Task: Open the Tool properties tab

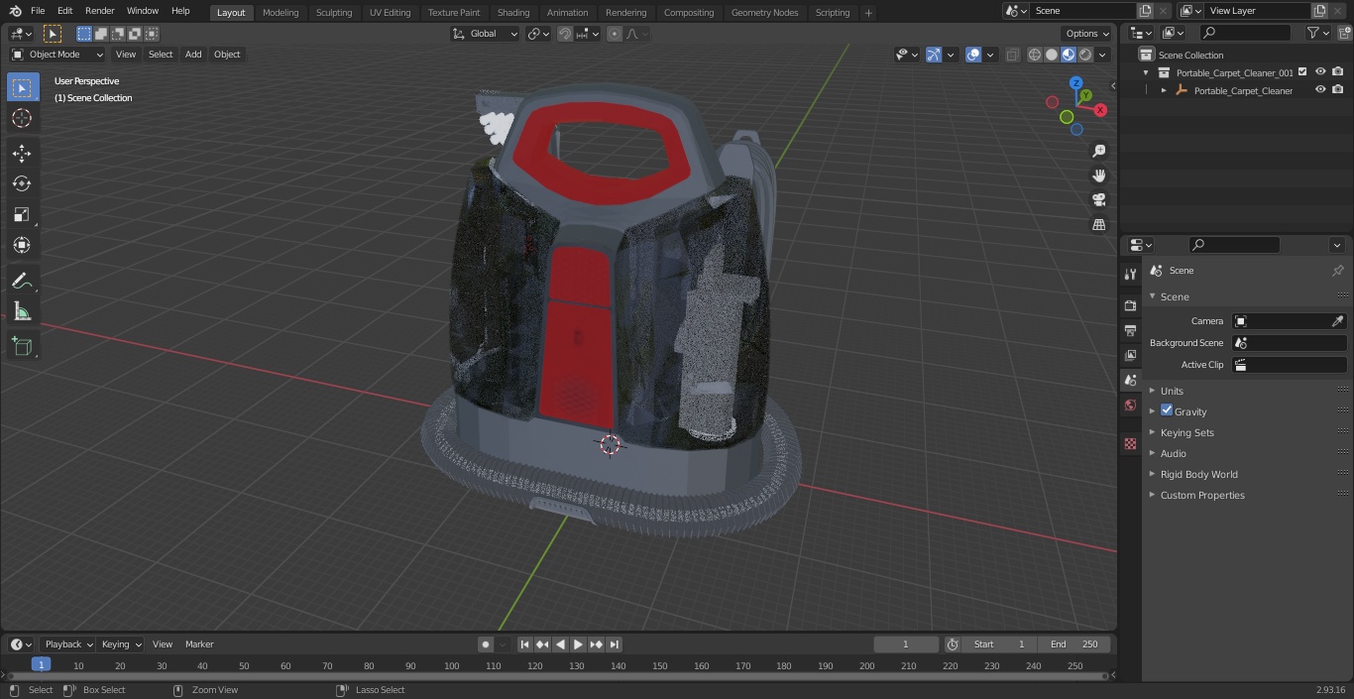Action: [1130, 275]
